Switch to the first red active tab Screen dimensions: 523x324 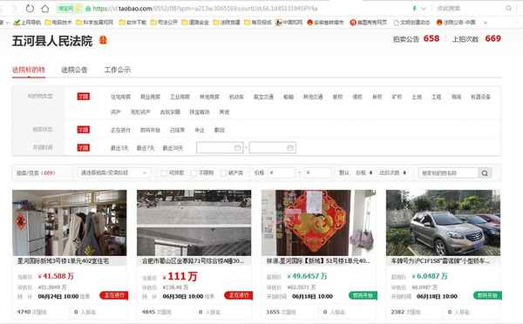click(29, 70)
